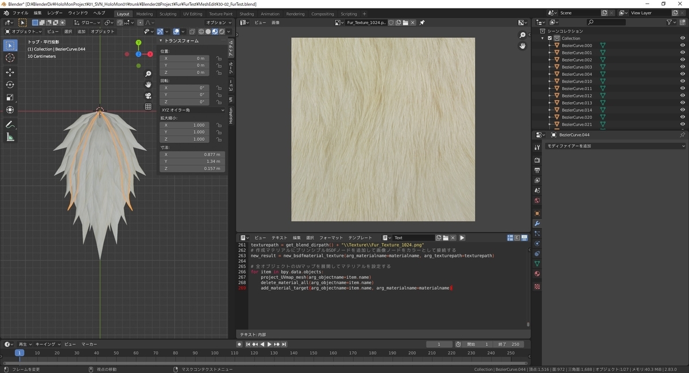The width and height of the screenshot is (689, 373).
Task: Open the Output properties printer tab
Action: pyautogui.click(x=537, y=170)
